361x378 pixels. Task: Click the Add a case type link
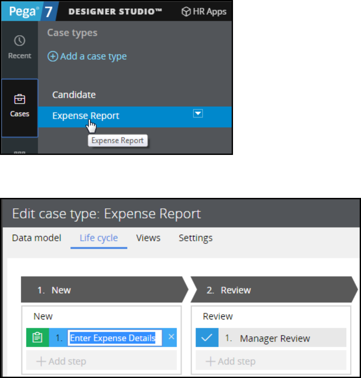pos(93,56)
